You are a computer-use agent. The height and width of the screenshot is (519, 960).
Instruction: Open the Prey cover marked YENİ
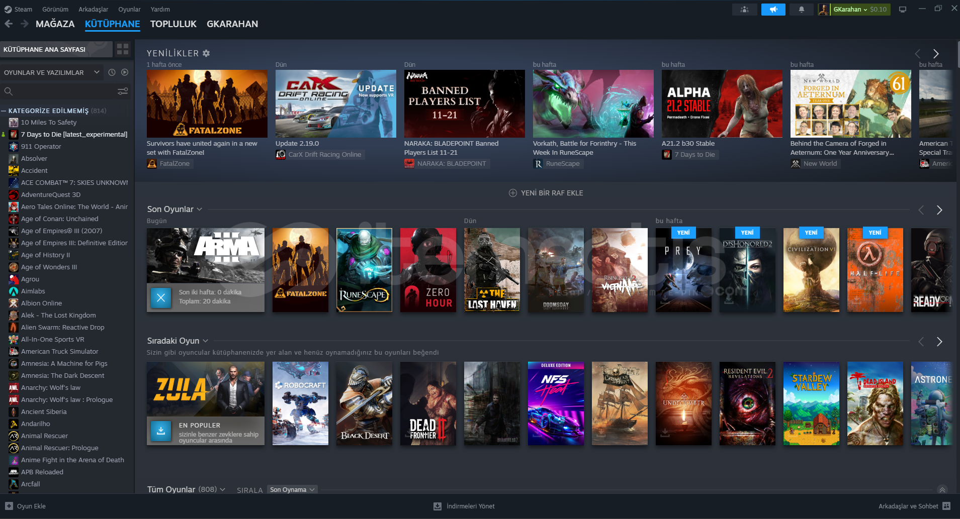click(x=683, y=270)
